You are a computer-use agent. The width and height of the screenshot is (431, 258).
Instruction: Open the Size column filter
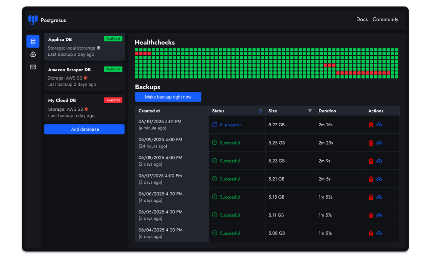(310, 111)
